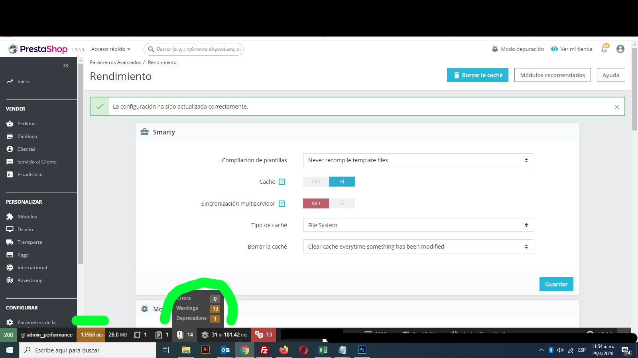Image resolution: width=638 pixels, height=358 pixels.
Task: Open Opera from the taskbar
Action: tap(303, 350)
